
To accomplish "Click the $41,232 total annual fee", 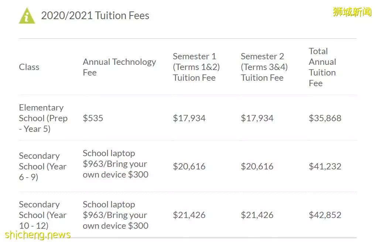I will [325, 166].
